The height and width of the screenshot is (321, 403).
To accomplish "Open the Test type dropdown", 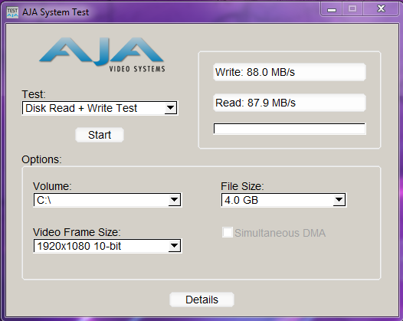I will pyautogui.click(x=100, y=108).
